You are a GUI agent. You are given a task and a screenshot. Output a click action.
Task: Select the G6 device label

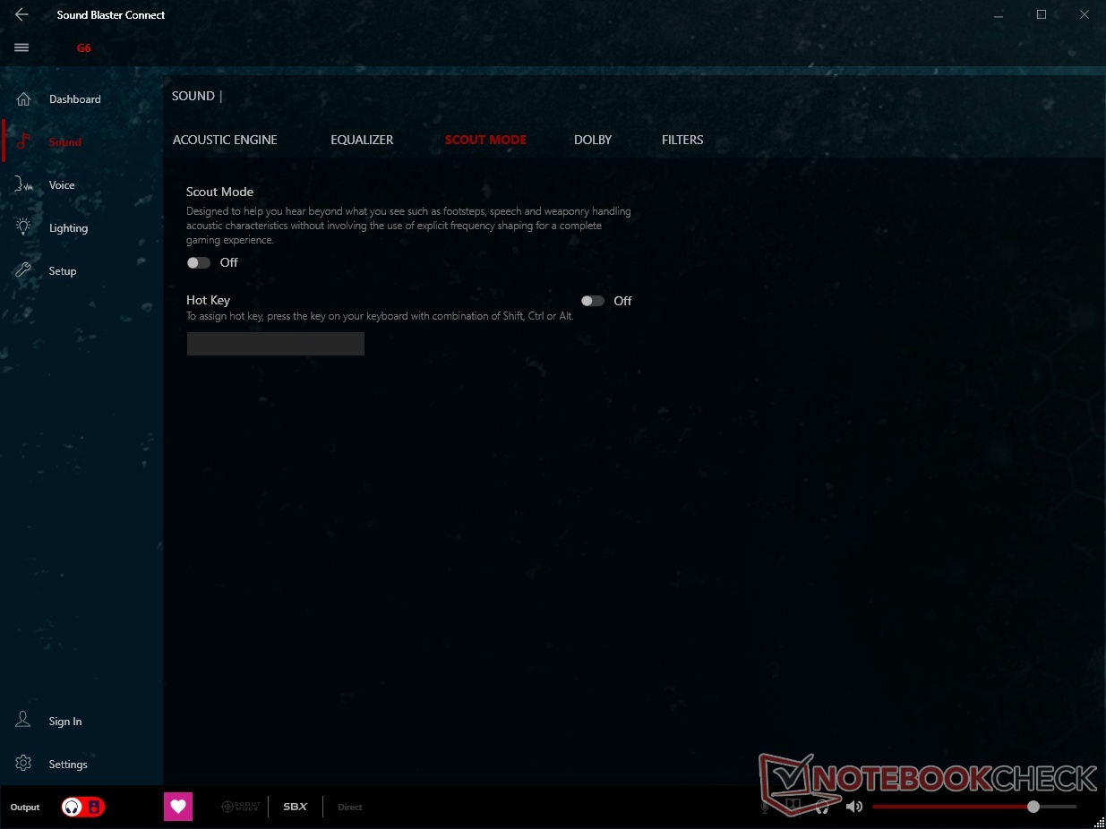point(83,48)
